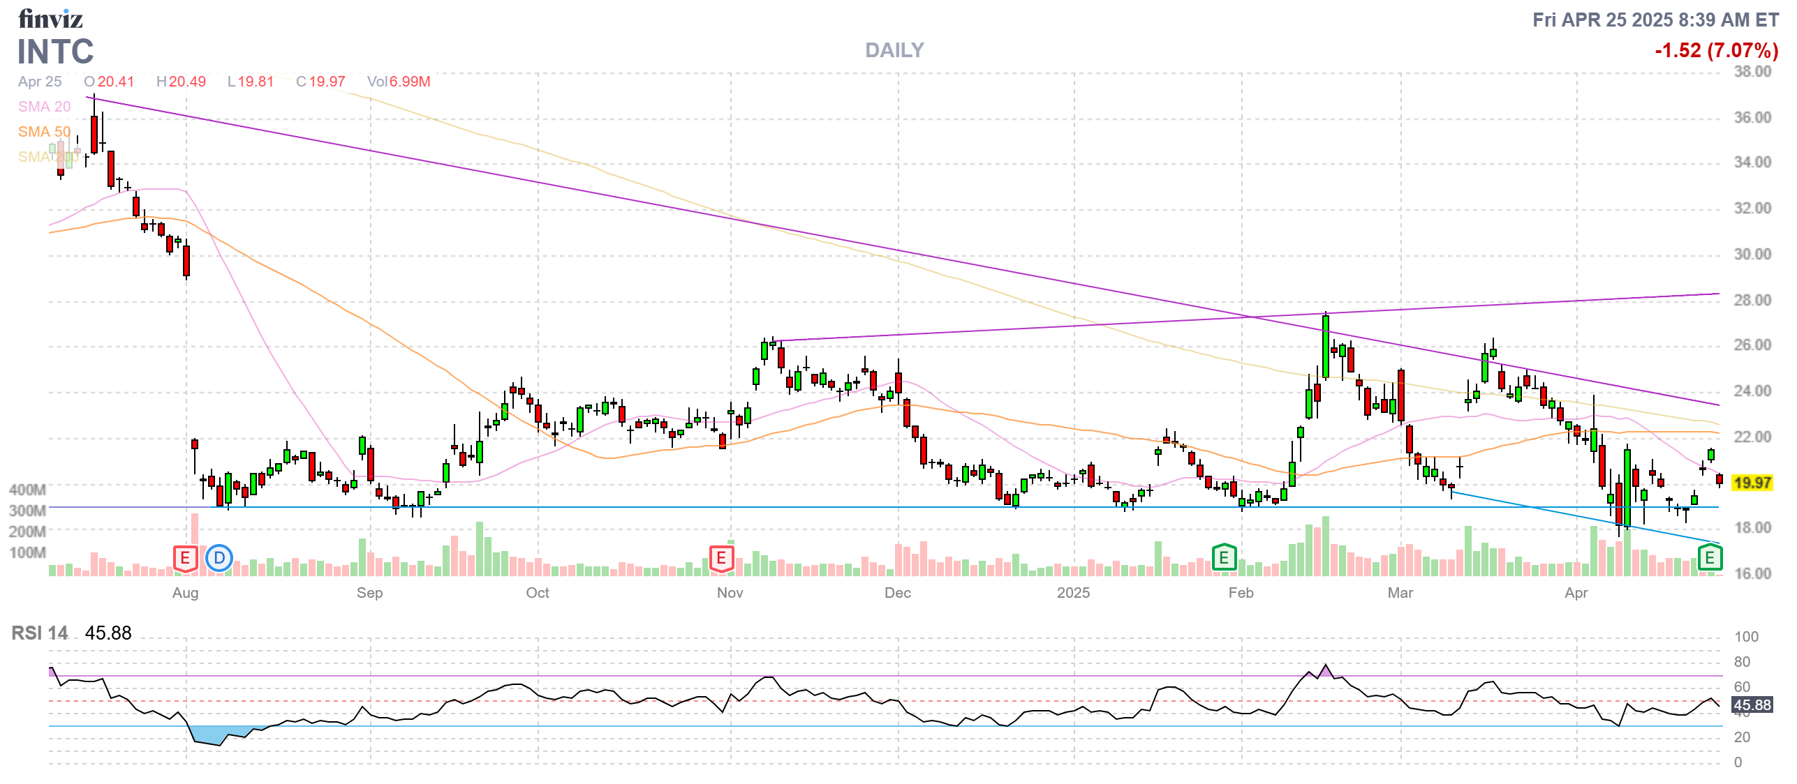Click the -1.52 (7.07%) price change text
The width and height of the screenshot is (1797, 784).
(x=1716, y=50)
